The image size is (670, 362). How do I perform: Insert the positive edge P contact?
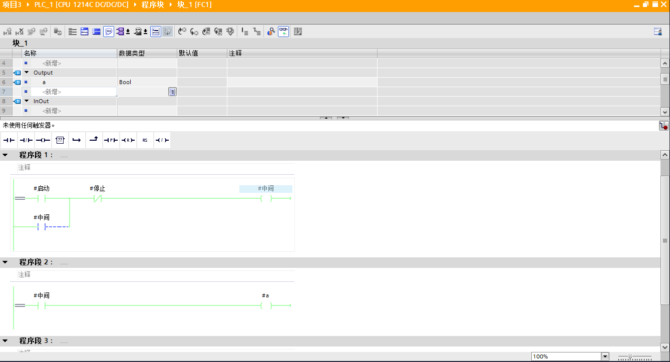coord(111,140)
